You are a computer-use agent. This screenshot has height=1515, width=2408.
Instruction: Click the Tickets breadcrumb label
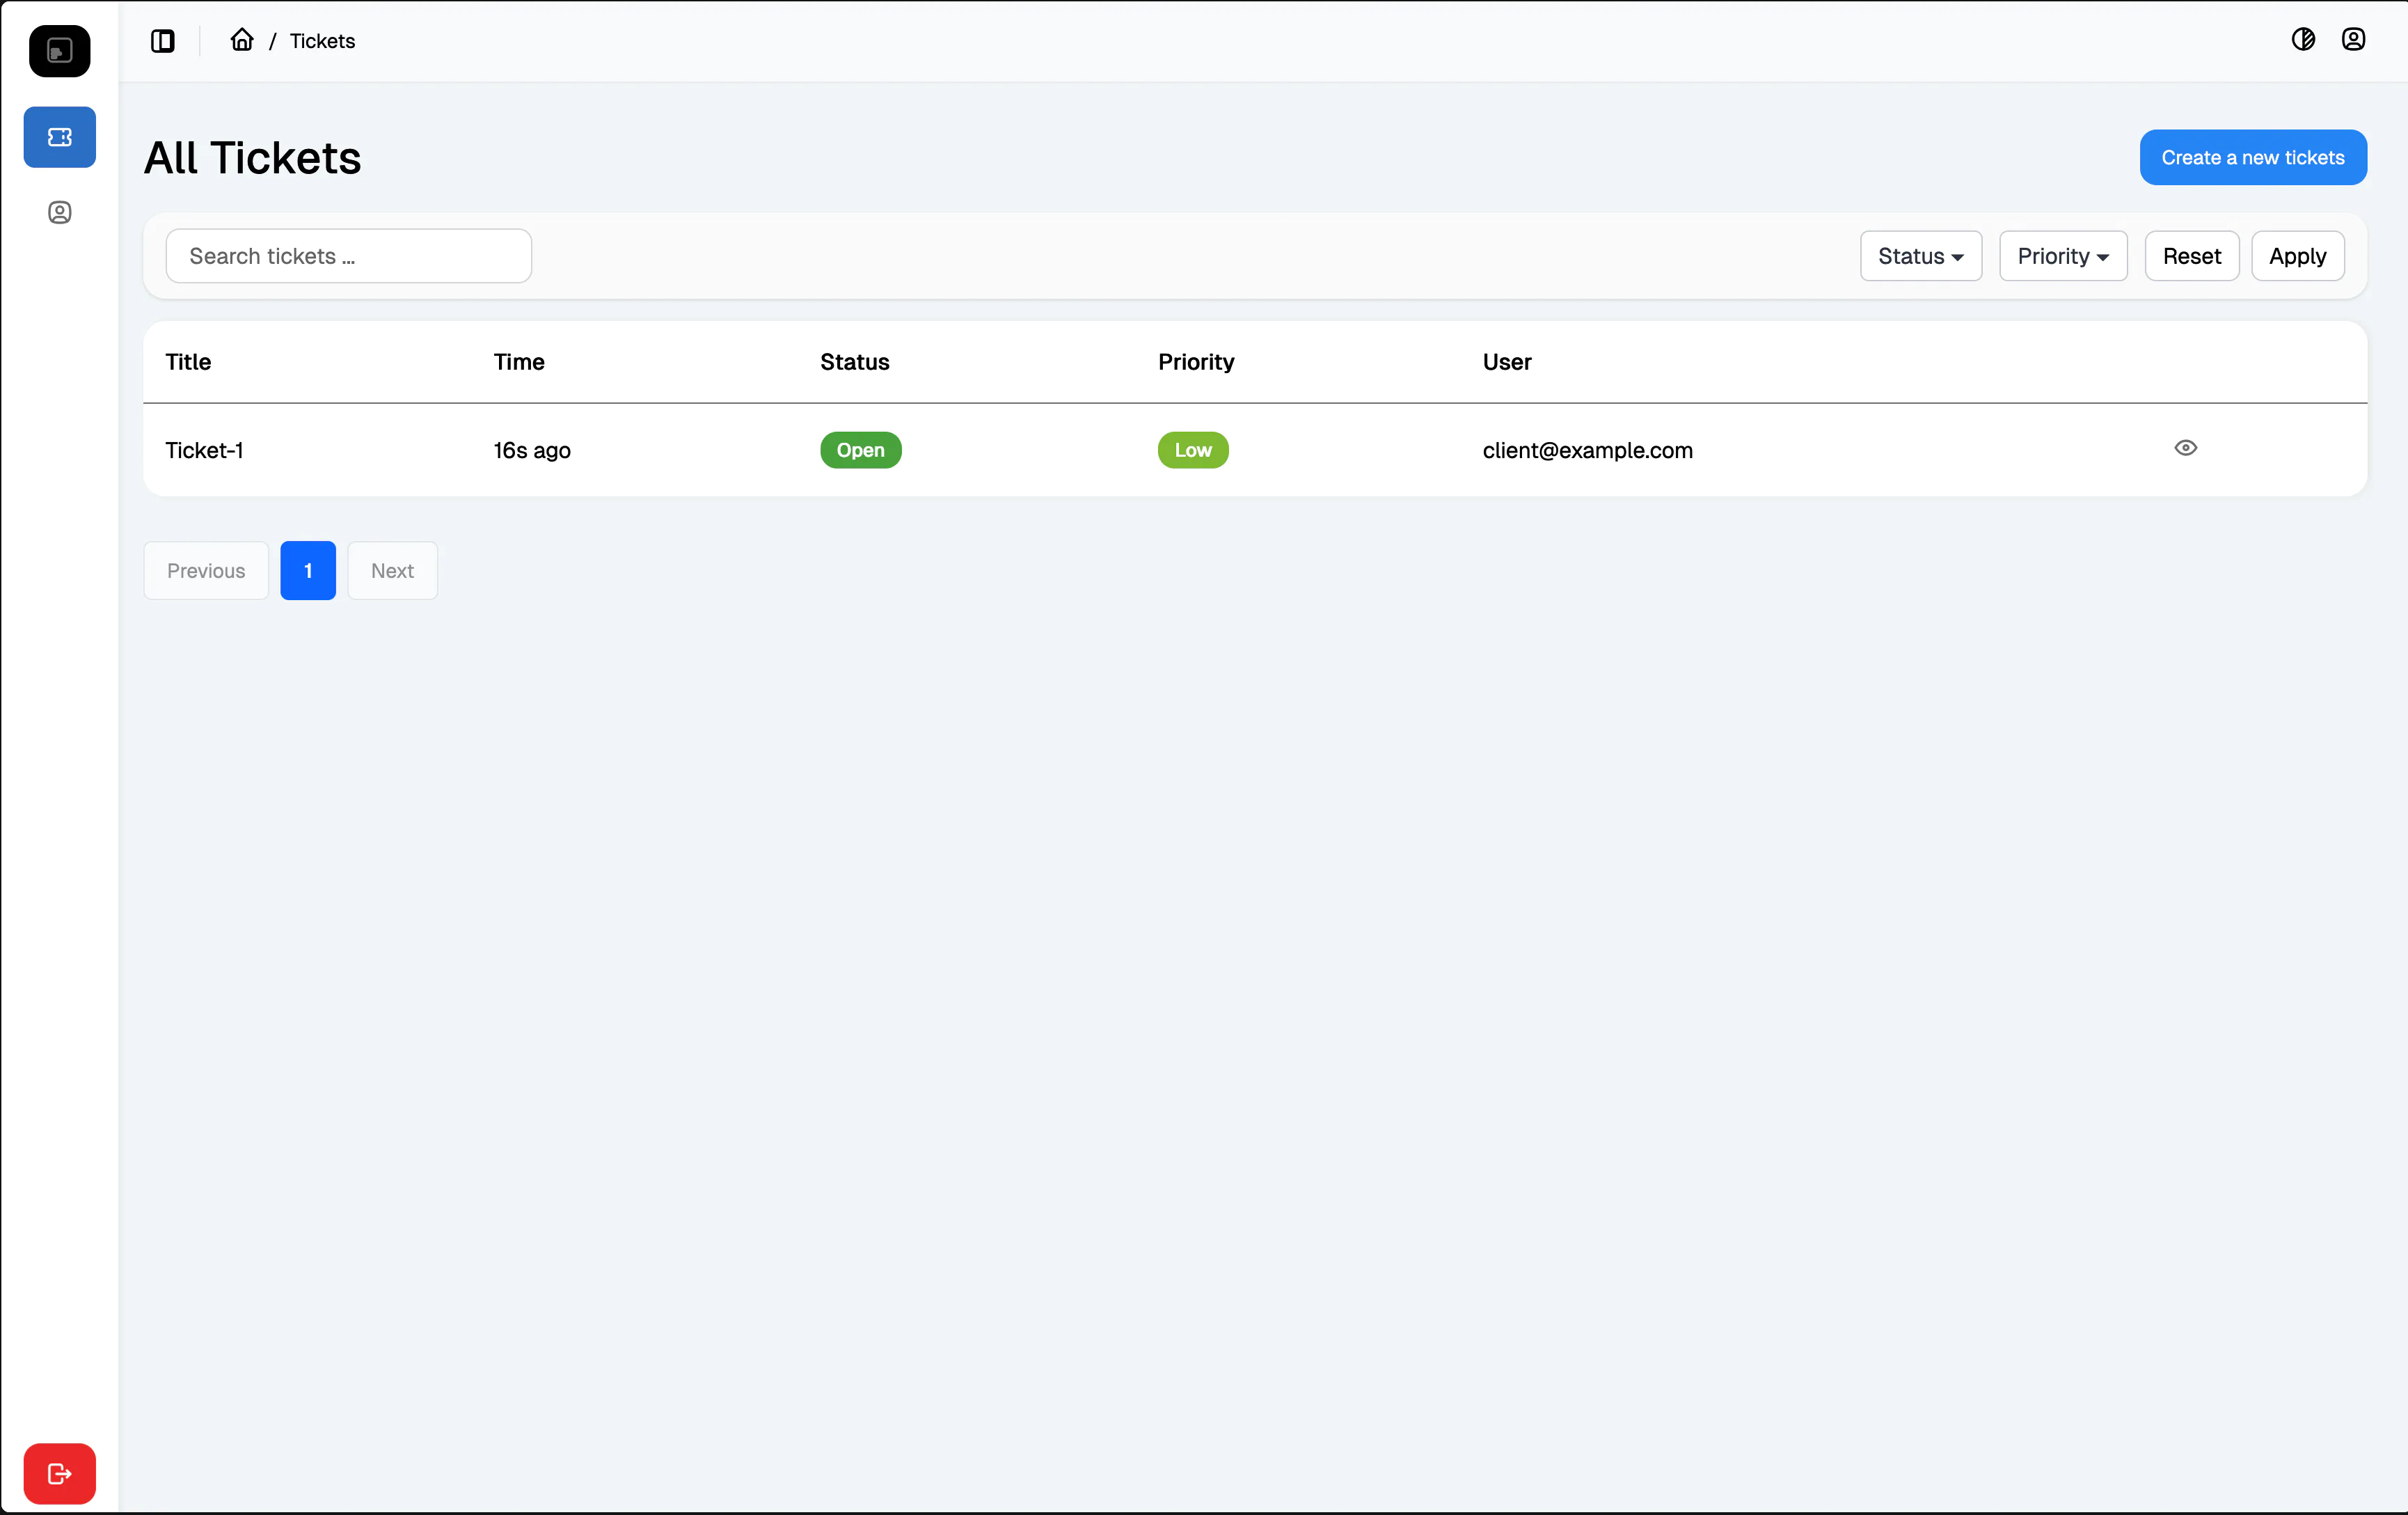(x=322, y=41)
